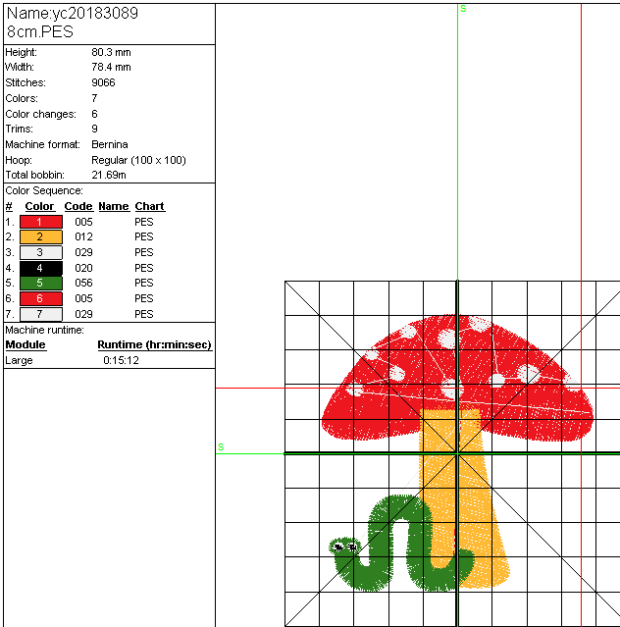Click the # column header

9,206
